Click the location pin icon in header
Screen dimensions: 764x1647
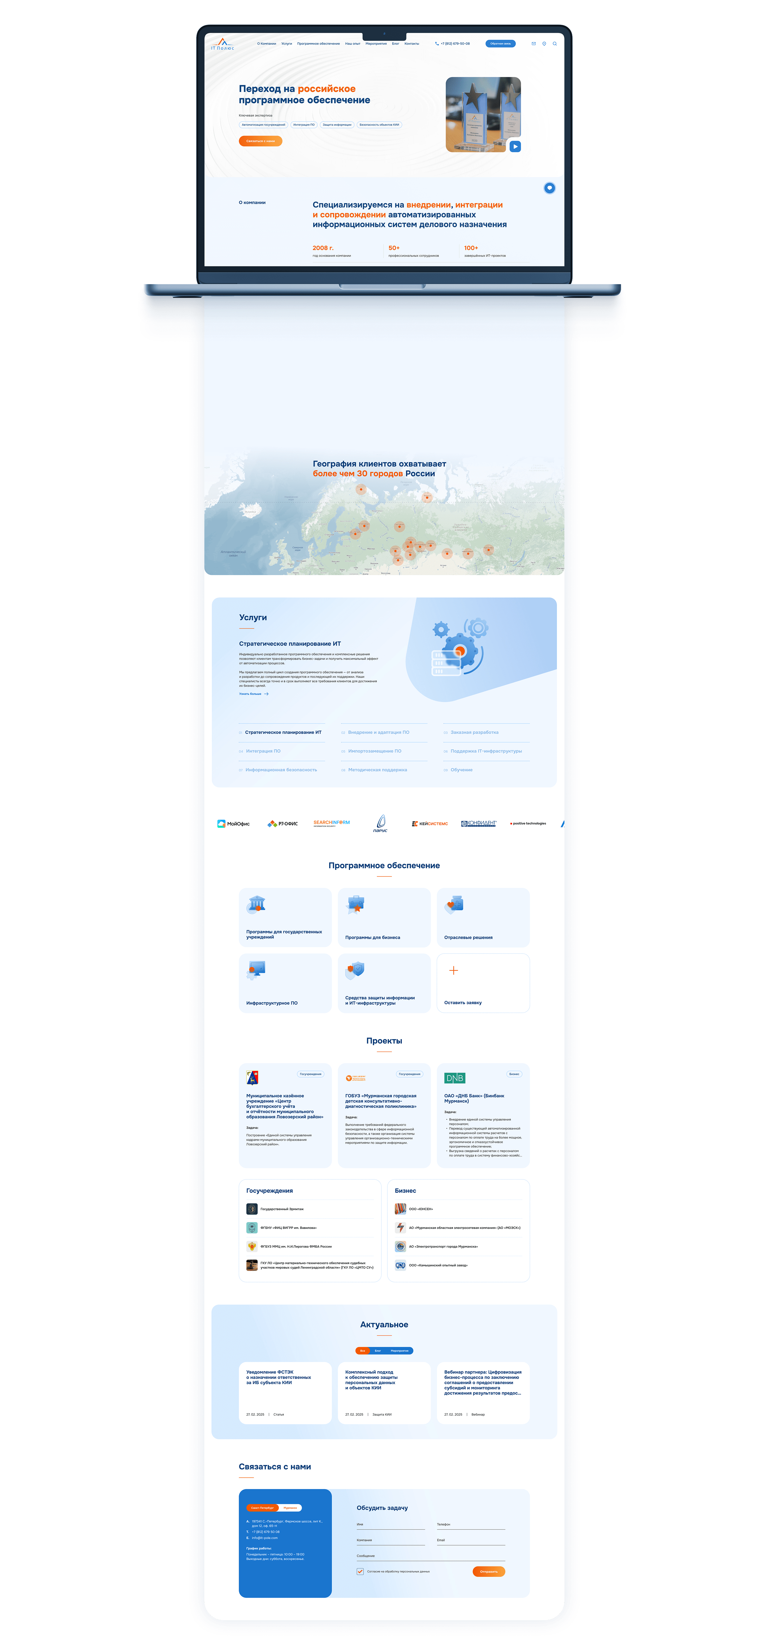pos(544,44)
